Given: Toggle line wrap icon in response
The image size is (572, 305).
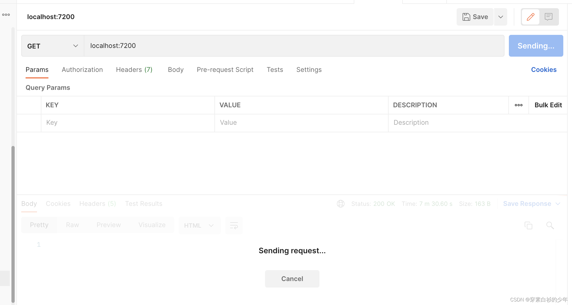Looking at the screenshot, I should pyautogui.click(x=234, y=225).
